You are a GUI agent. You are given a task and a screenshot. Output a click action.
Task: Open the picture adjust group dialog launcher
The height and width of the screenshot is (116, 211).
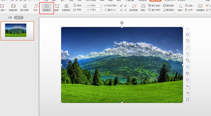click(175, 13)
